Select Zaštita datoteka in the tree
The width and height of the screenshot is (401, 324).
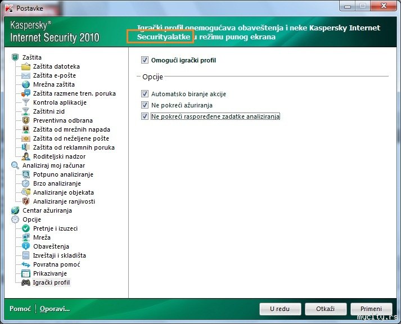56,66
